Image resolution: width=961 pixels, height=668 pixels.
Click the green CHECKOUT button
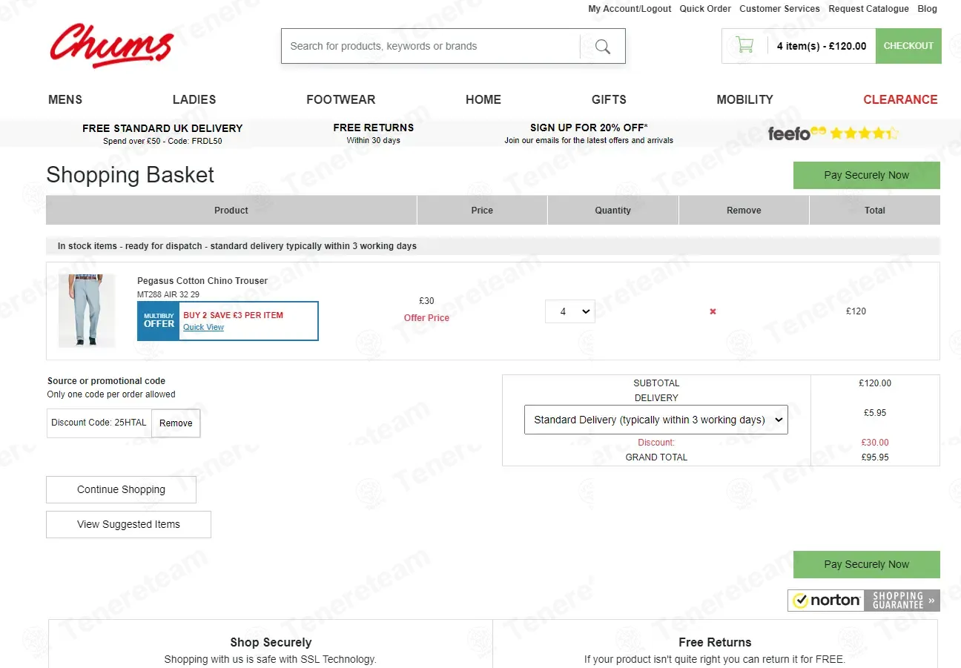pyautogui.click(x=908, y=46)
